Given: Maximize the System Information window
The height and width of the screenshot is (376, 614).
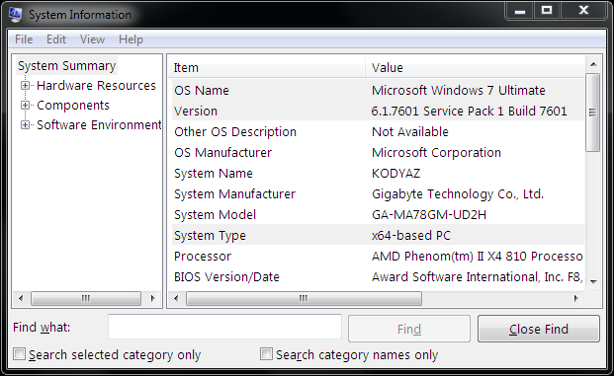Looking at the screenshot, I should coord(547,10).
